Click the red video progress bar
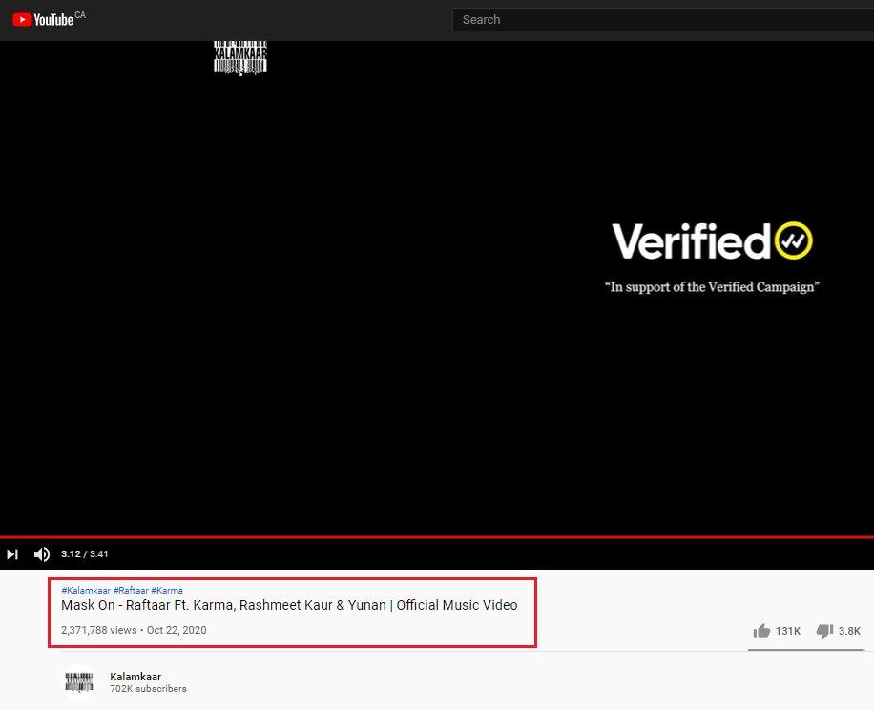 pos(437,537)
